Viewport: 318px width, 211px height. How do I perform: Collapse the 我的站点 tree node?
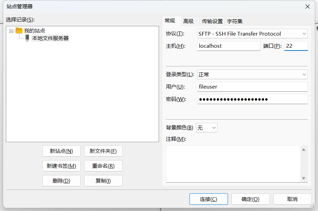click(11, 31)
